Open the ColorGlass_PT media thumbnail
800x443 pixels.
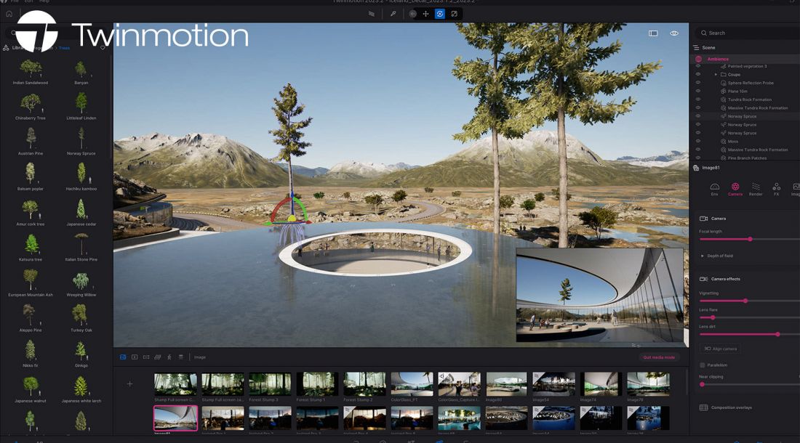[x=412, y=384]
